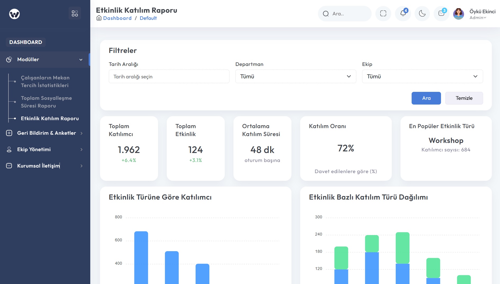Switch to dark mode moon icon
Screen dimensions: 500x284
[x=422, y=13]
